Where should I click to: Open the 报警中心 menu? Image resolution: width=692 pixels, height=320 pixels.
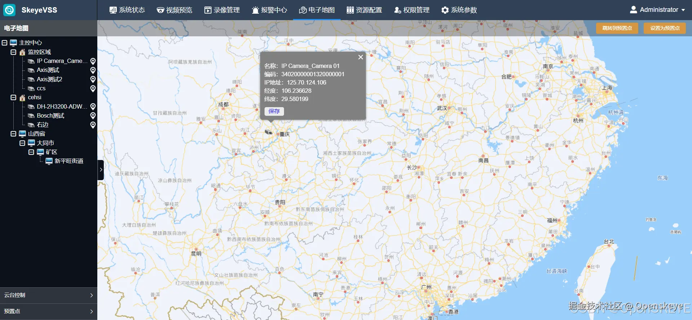[269, 10]
